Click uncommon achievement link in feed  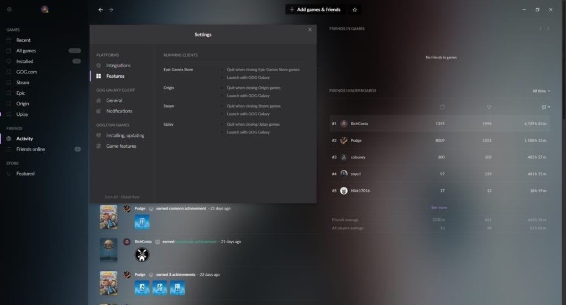pos(196,242)
